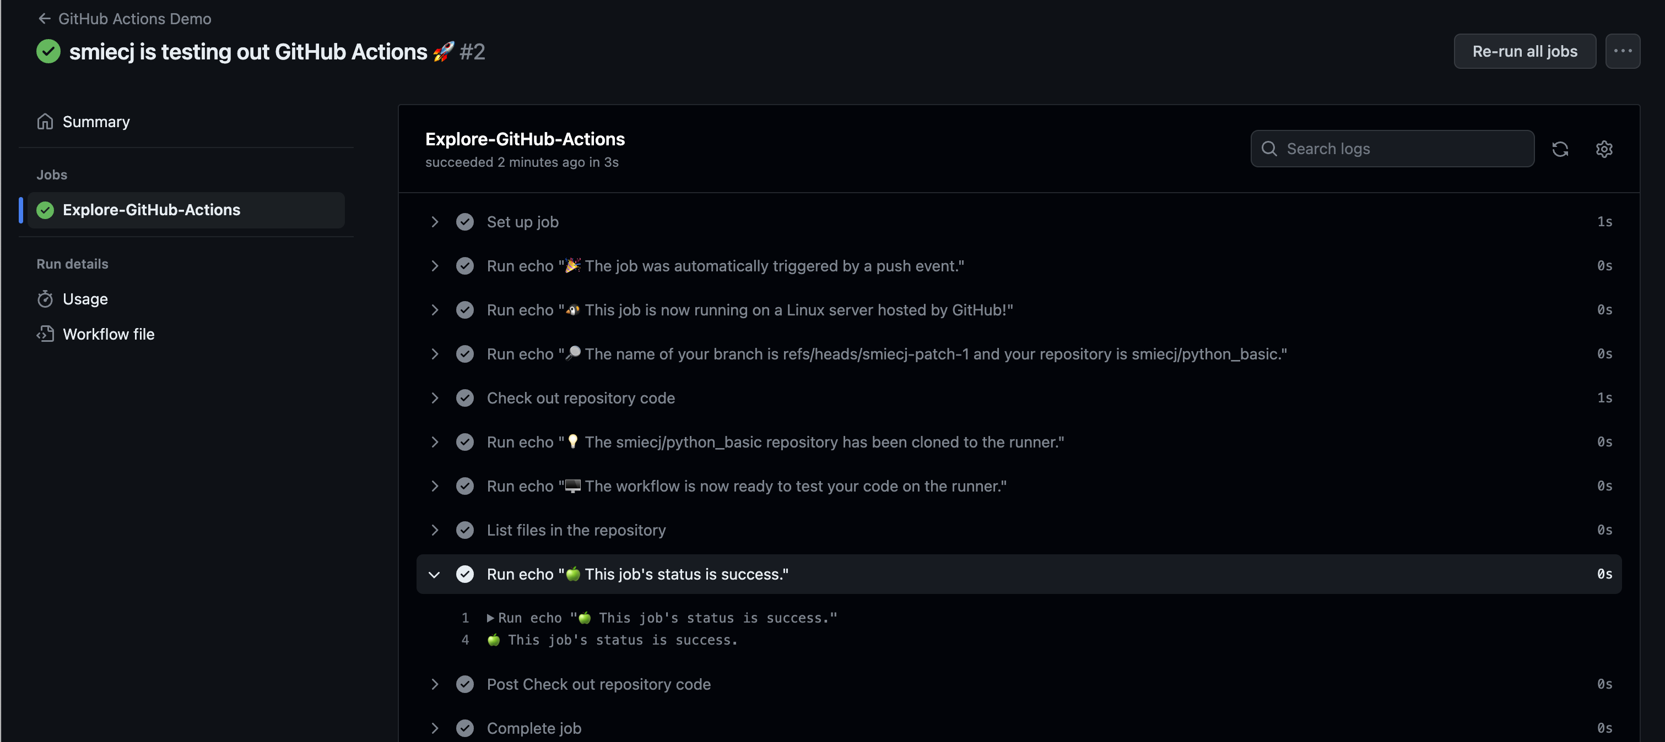Expand the List files in the repository step
Screen dimensions: 1665x742
tap(434, 530)
